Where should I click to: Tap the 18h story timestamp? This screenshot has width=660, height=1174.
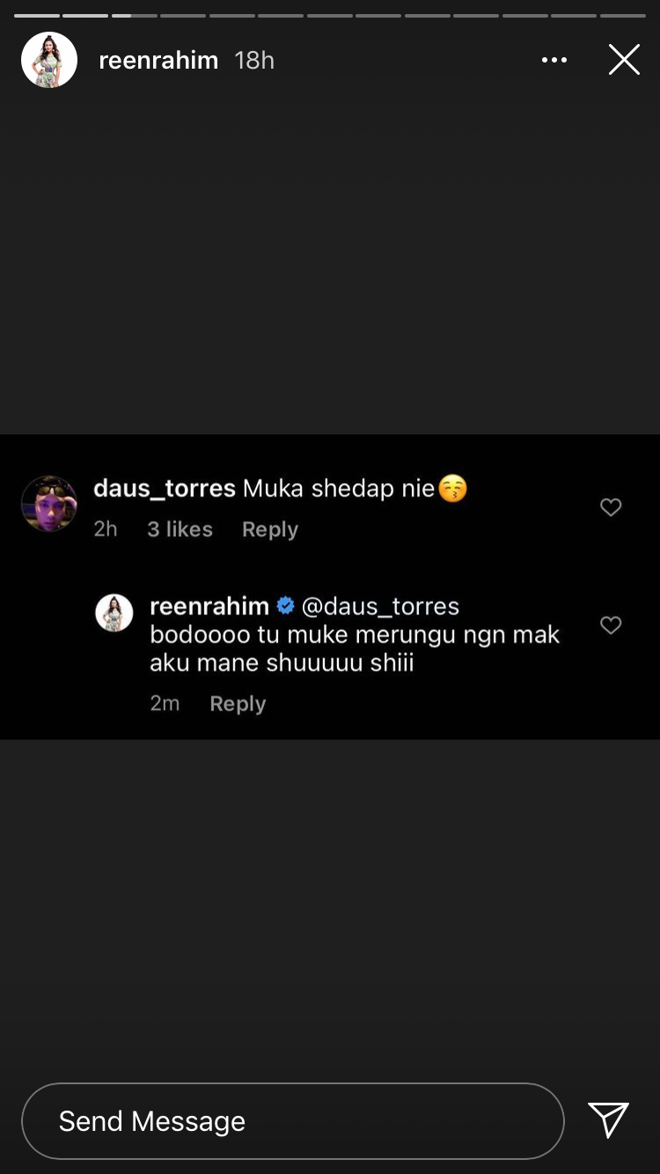(254, 60)
